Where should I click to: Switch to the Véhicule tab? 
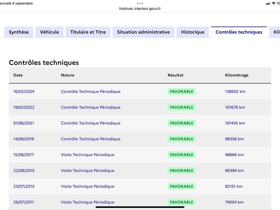pos(49,32)
